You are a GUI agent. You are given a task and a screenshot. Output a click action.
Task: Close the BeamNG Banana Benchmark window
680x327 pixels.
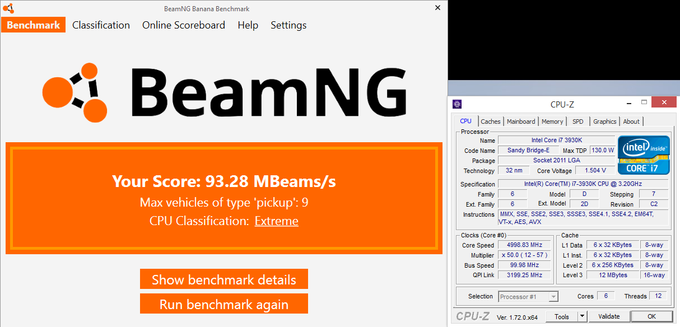[x=437, y=8]
